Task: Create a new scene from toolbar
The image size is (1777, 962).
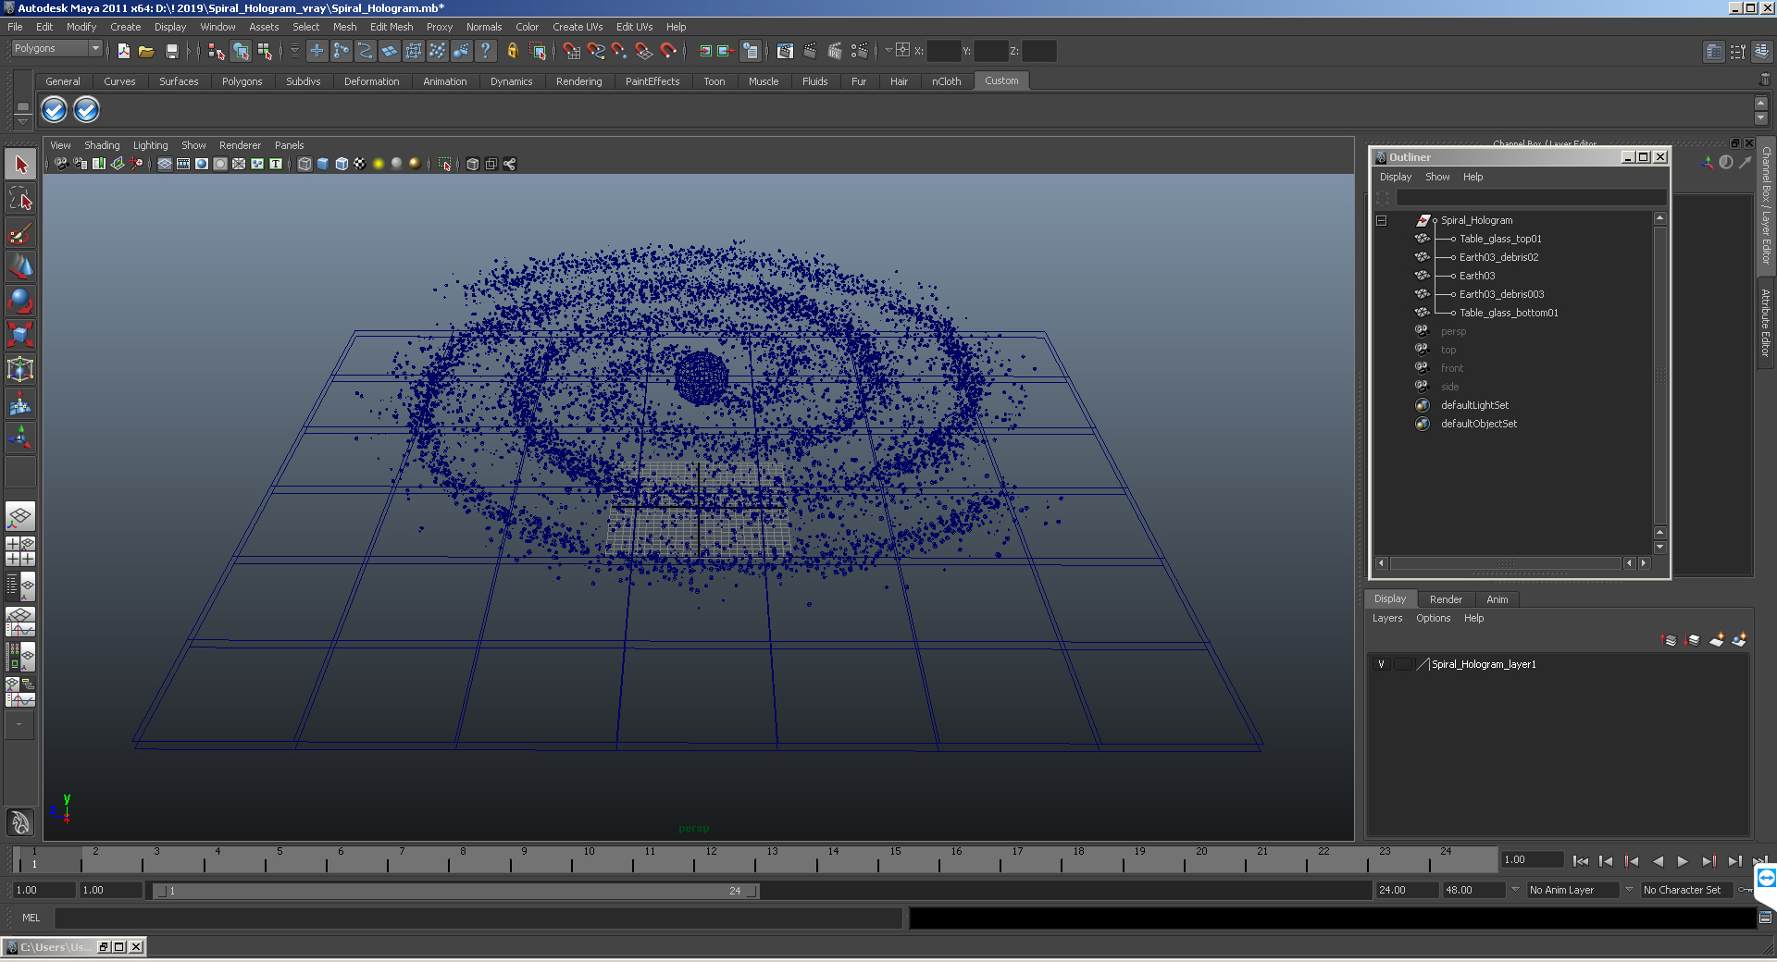Action: 123,52
